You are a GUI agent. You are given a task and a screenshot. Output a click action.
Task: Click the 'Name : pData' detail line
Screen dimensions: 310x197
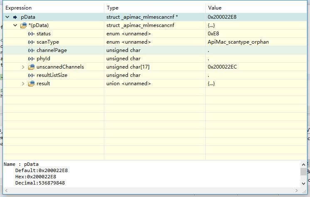click(x=21, y=164)
